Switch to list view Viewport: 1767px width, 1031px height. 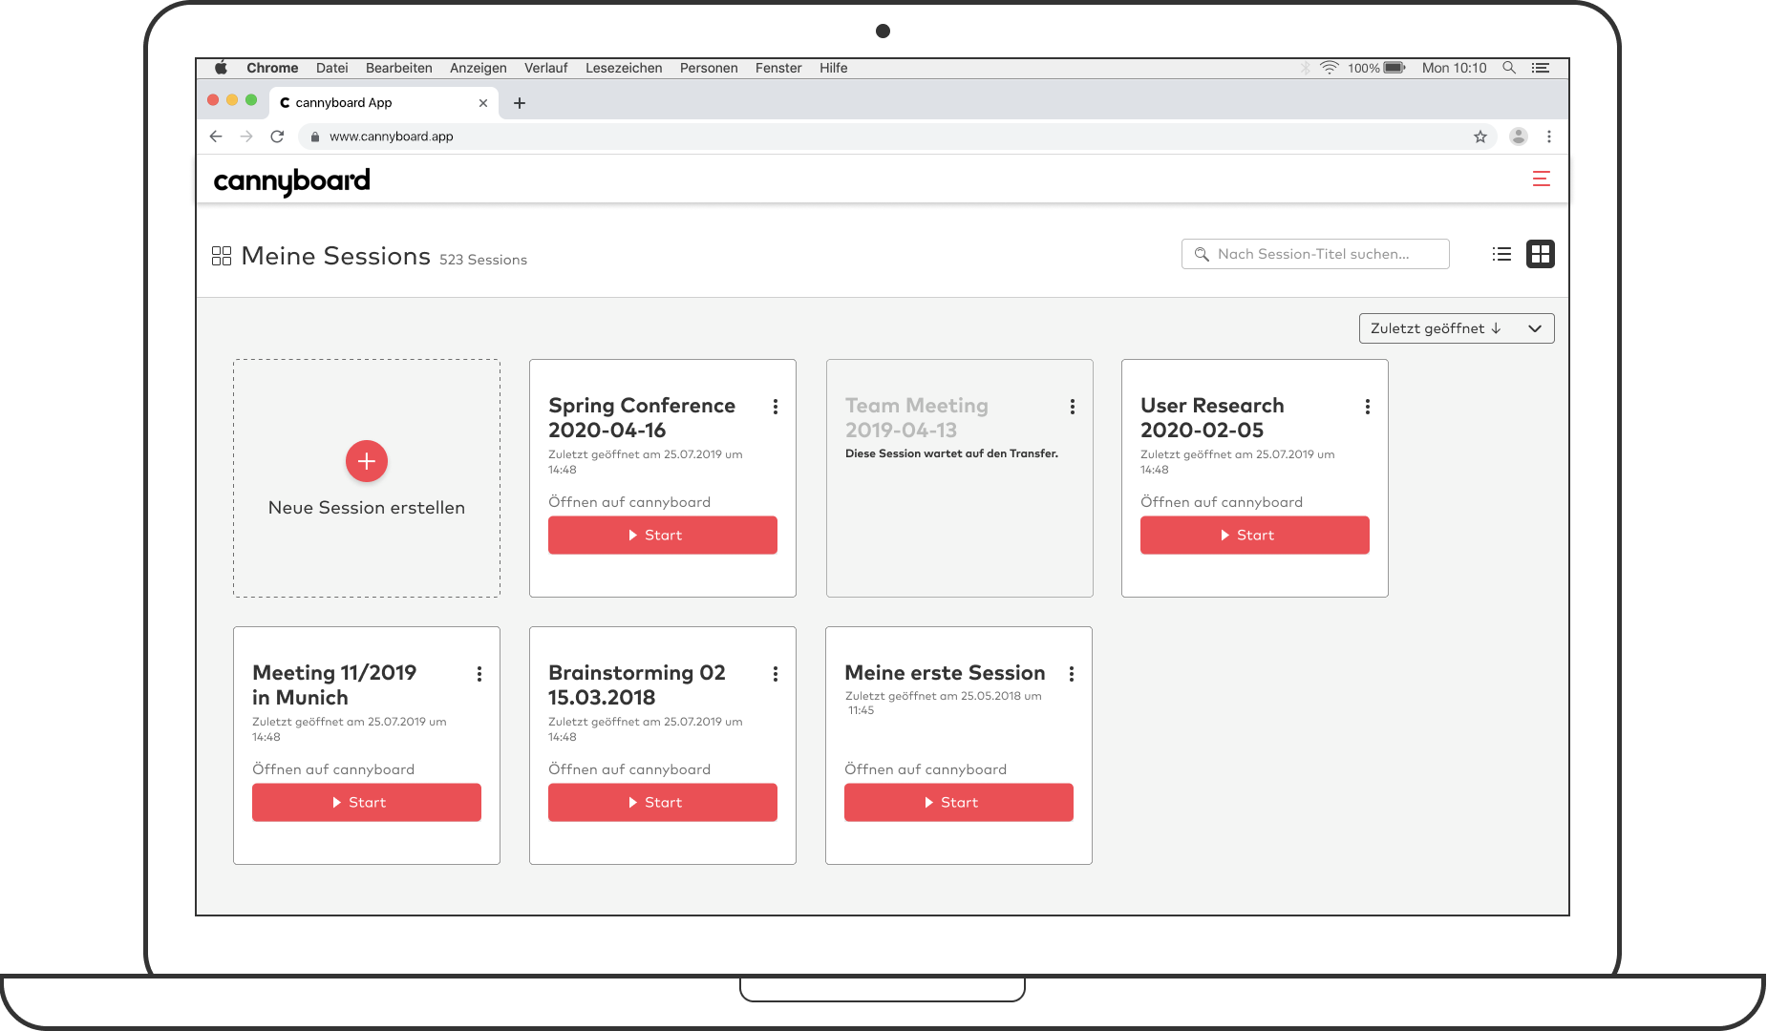(x=1501, y=254)
